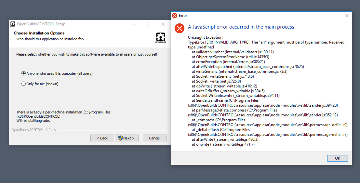This screenshot has height=183, width=360.
Task: Click the "Error" title bar text
Action: coord(183,16)
